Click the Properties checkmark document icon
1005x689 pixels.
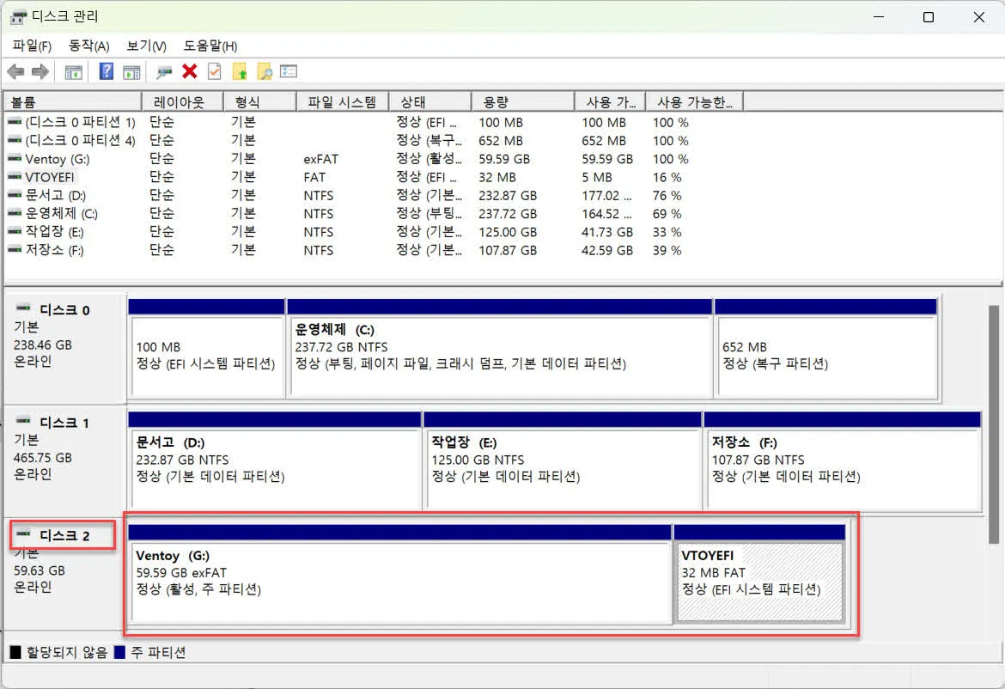point(214,72)
